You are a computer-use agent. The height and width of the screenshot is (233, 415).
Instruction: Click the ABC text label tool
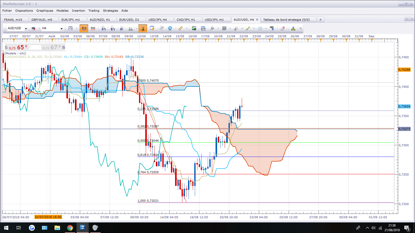coord(272,28)
